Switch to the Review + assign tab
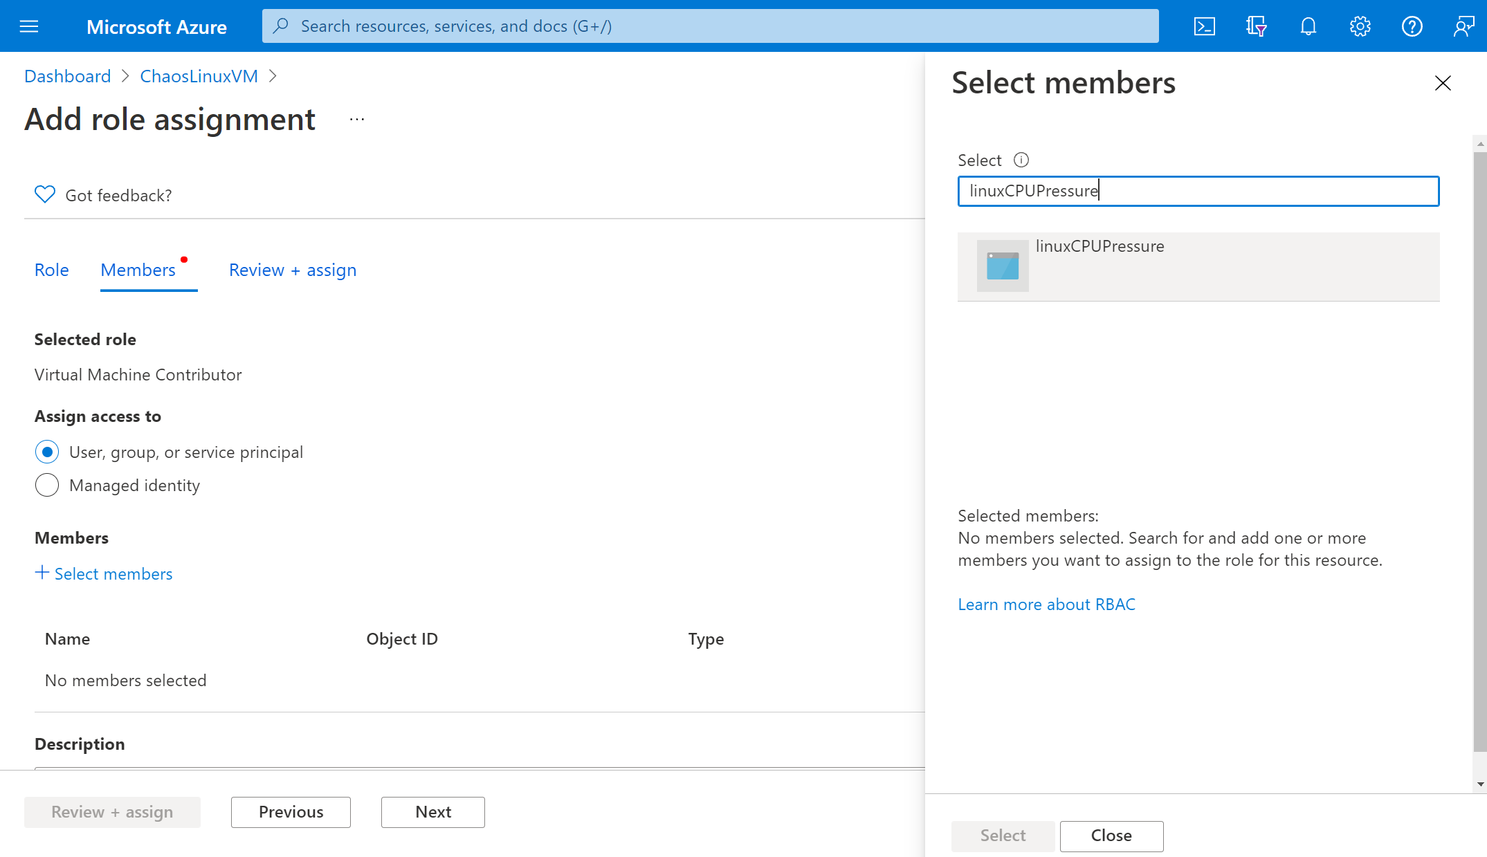Screen dimensions: 1487x857 [292, 270]
